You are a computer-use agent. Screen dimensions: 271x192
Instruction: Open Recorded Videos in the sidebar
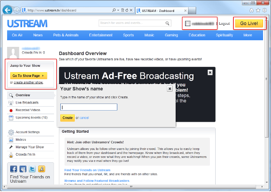(31, 110)
